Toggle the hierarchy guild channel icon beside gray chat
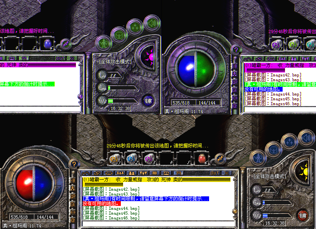Image resolution: width=316 pixels, height=229 pixels. pyautogui.click(x=73, y=188)
